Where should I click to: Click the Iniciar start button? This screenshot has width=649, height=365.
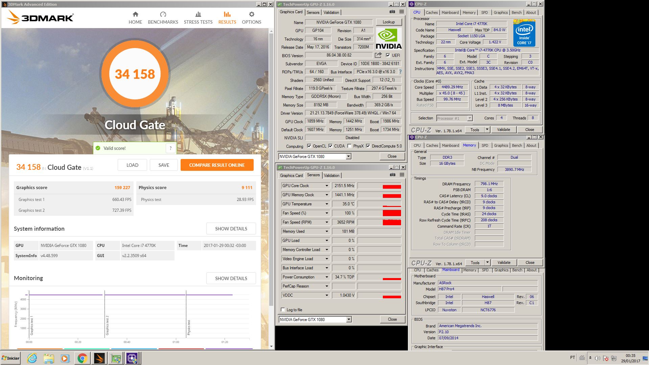(11, 358)
